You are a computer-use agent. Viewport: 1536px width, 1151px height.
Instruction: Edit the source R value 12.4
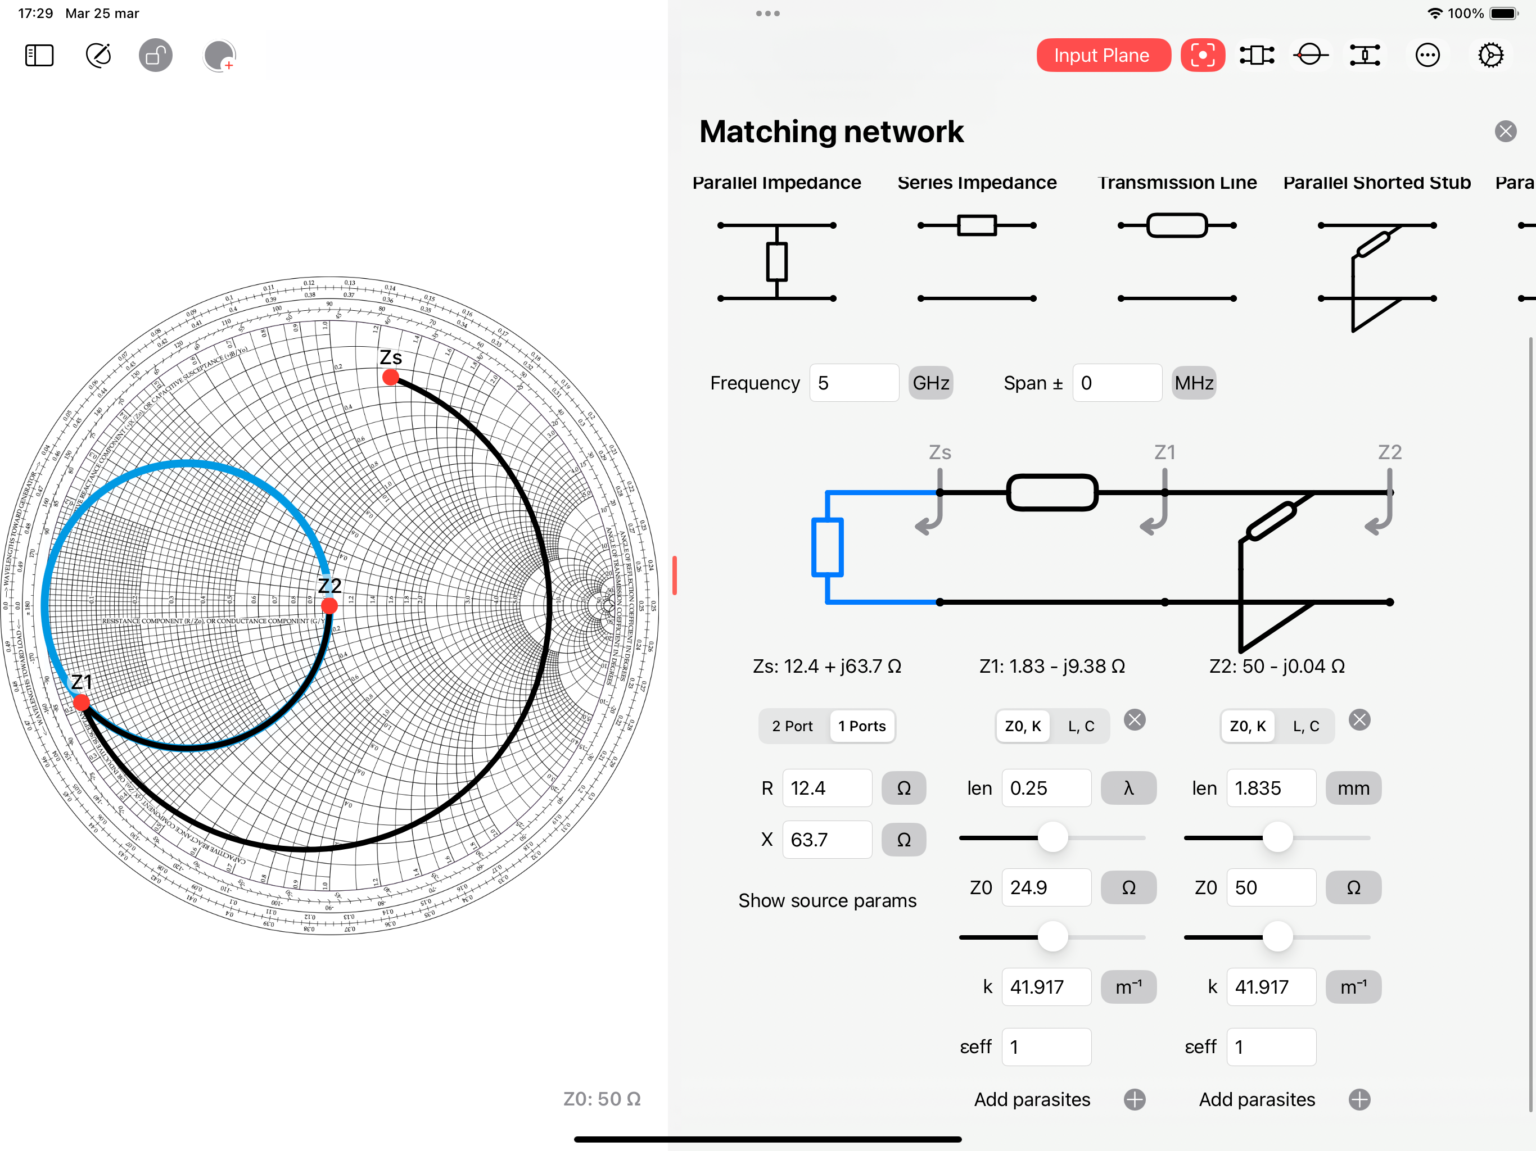827,788
